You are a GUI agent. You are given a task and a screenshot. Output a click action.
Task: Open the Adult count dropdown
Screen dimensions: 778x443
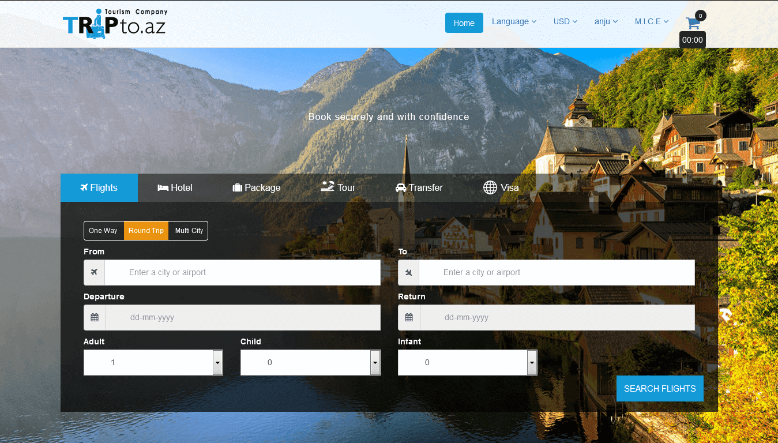(x=153, y=362)
